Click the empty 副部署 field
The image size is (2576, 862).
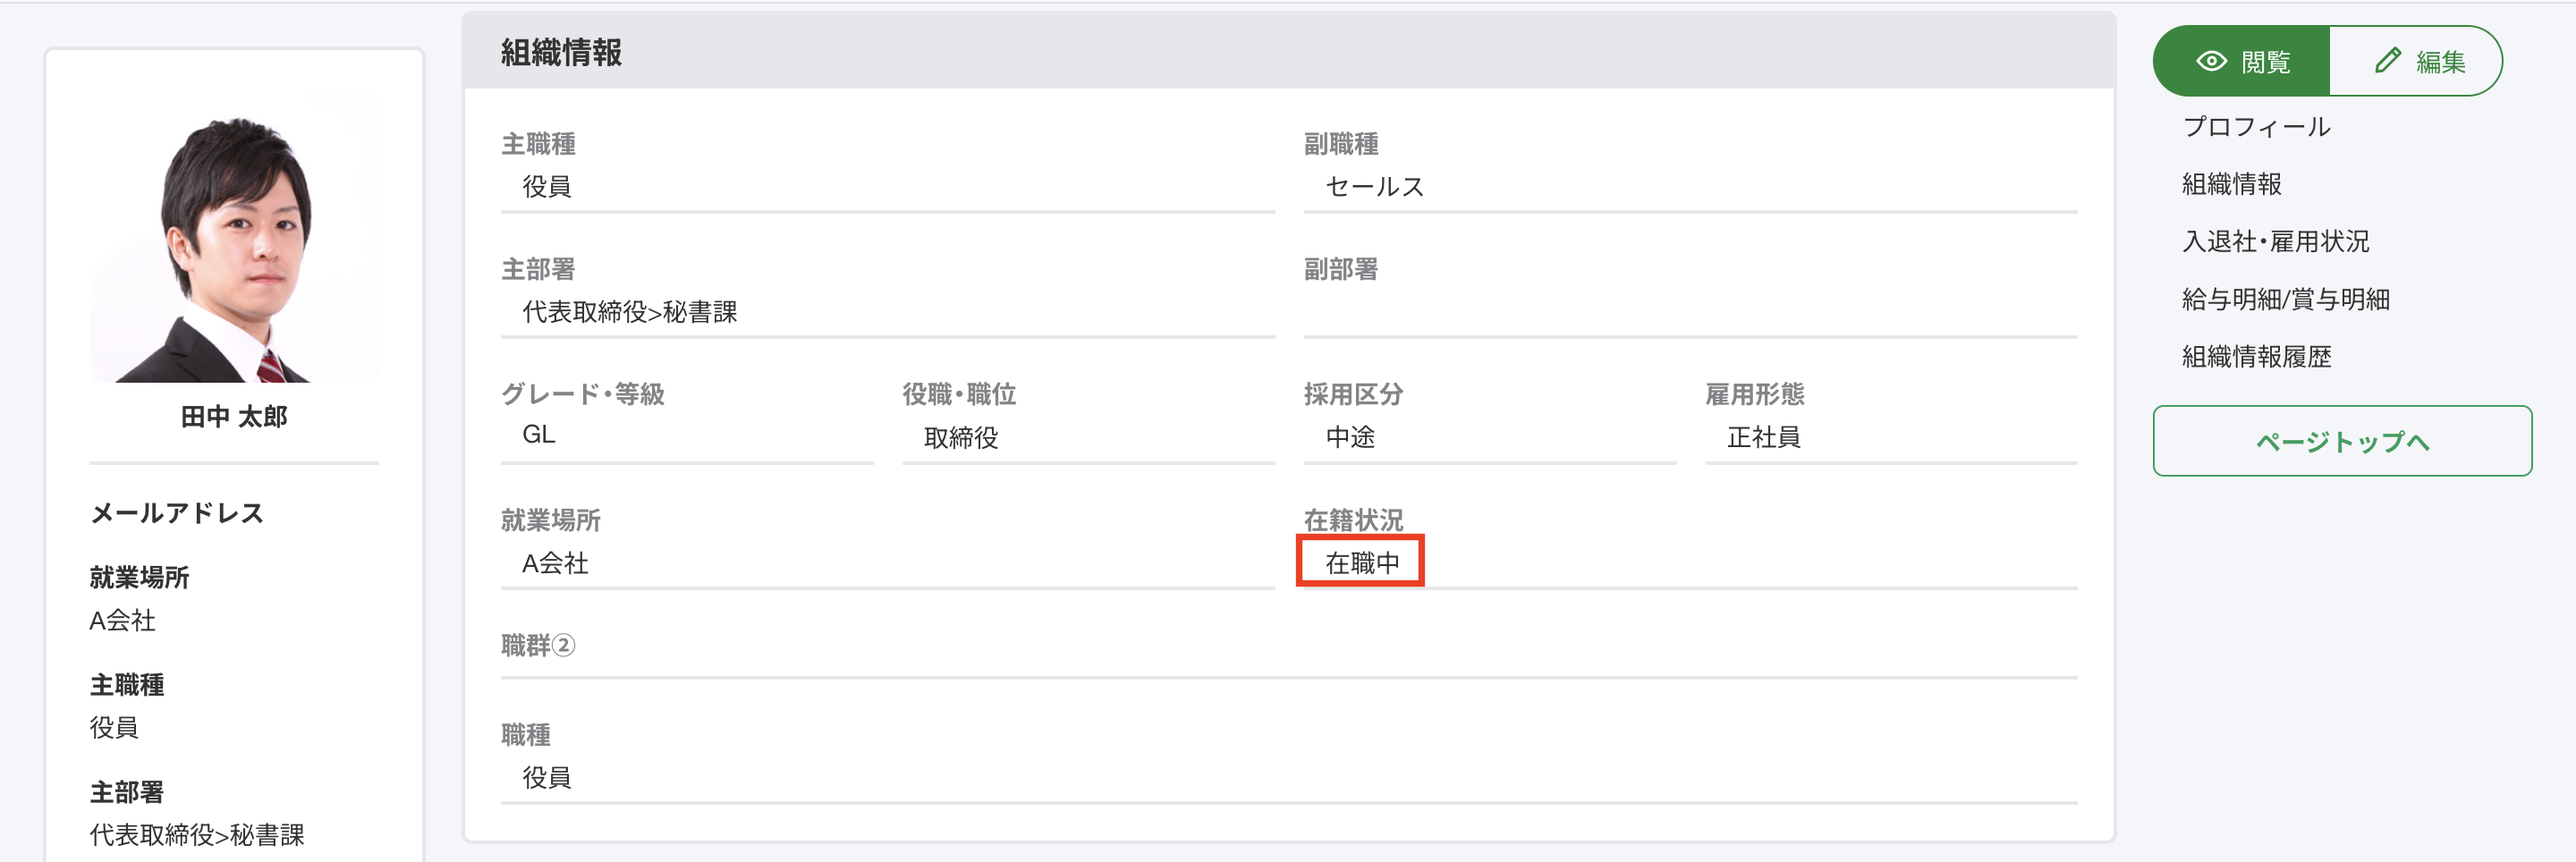(x=1689, y=312)
